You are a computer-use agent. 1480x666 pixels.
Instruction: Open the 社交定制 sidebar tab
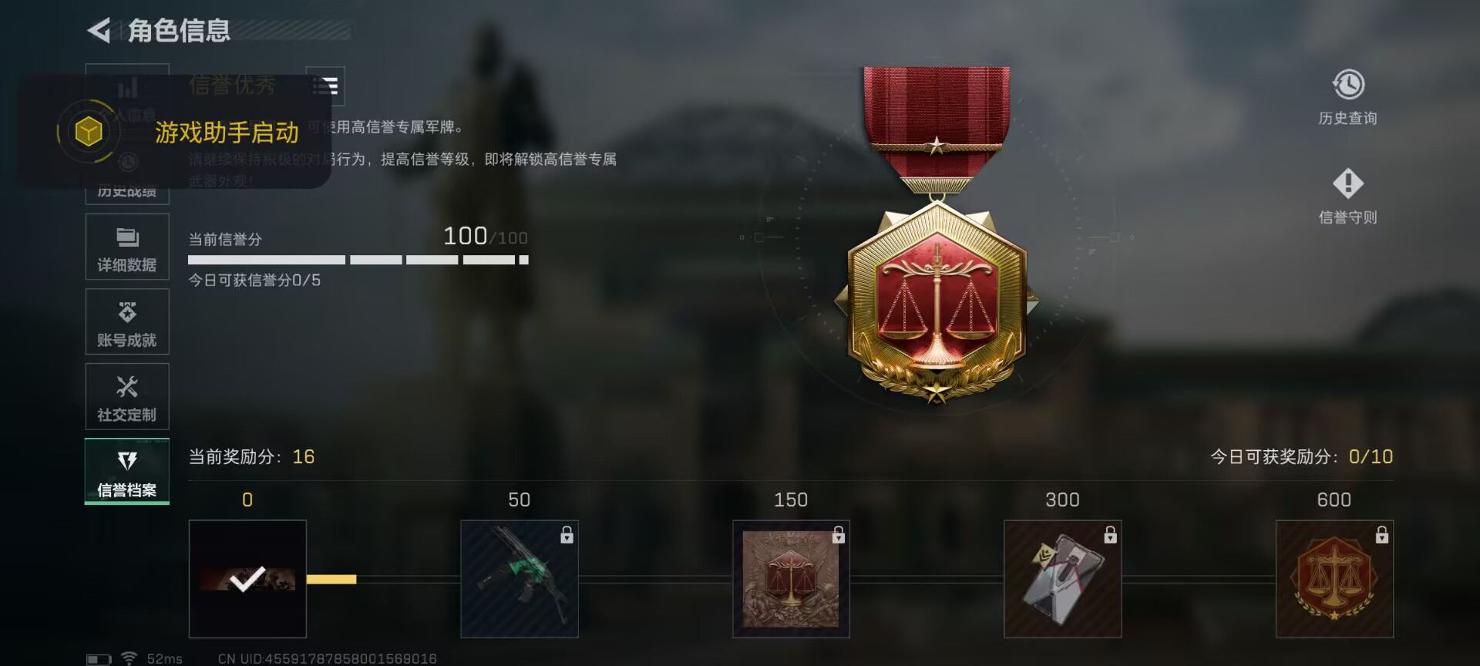tap(127, 396)
